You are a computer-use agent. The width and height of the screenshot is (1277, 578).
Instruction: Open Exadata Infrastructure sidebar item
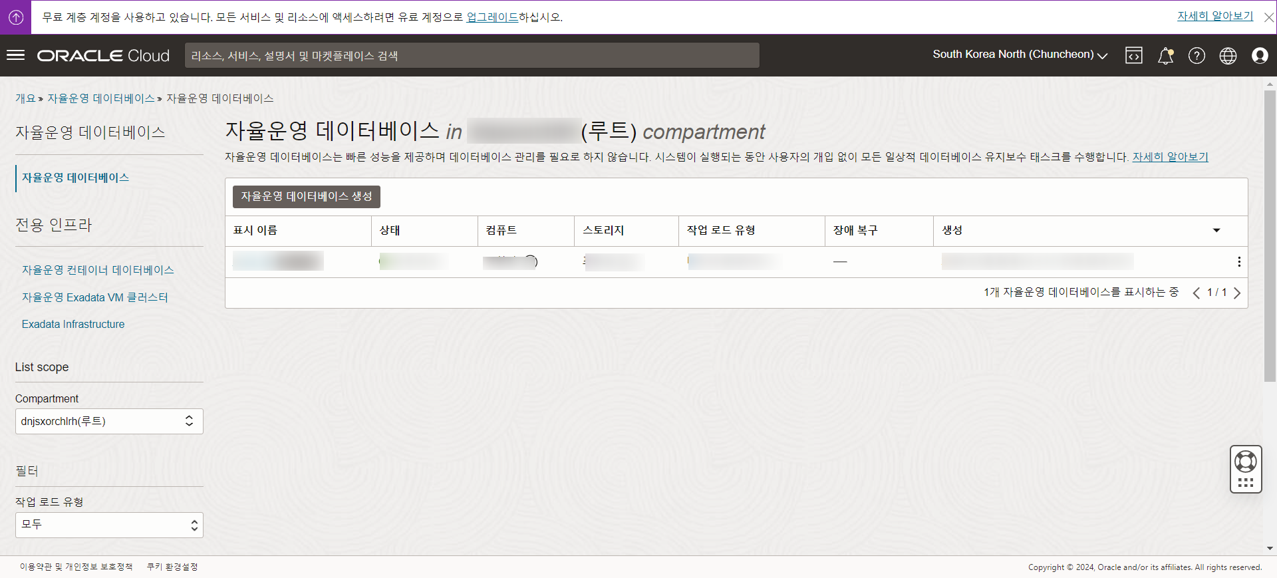[73, 324]
